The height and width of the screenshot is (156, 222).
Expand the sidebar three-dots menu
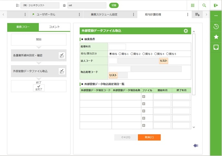click(216, 16)
